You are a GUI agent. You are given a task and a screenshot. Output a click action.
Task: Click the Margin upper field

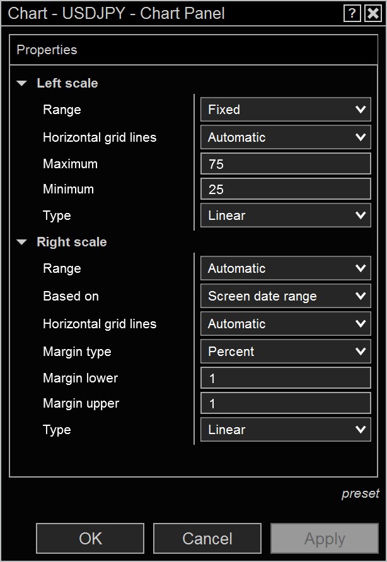tap(286, 403)
